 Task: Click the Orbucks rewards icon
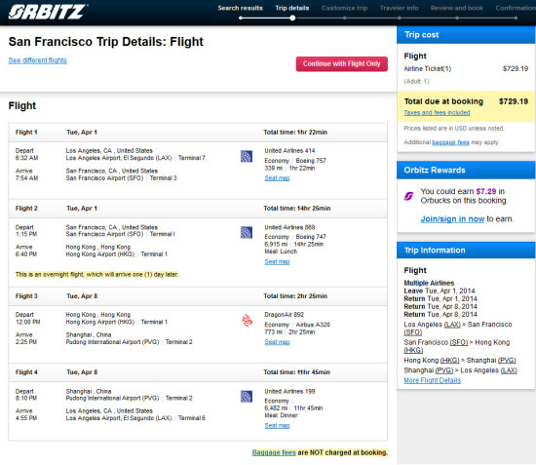click(x=409, y=196)
